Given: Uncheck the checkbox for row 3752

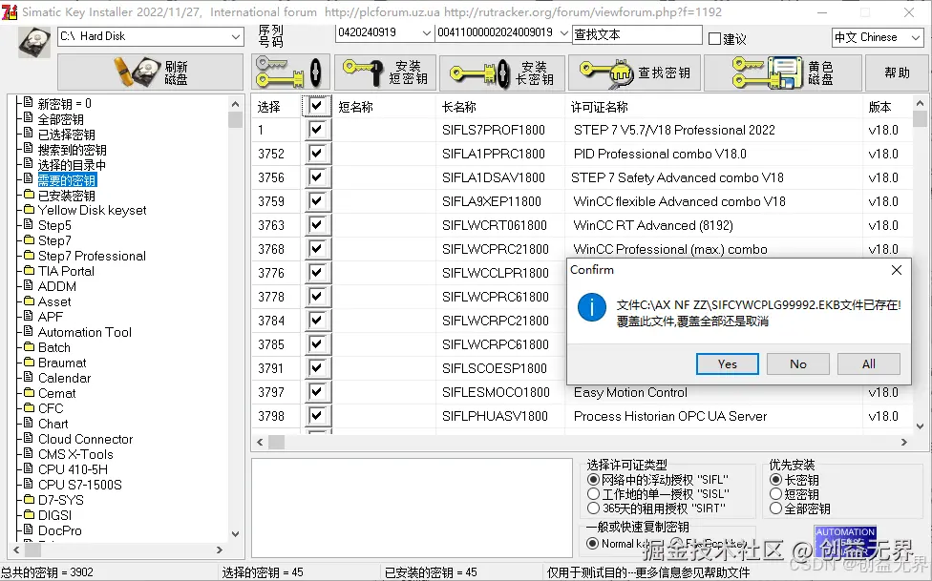Looking at the screenshot, I should pos(316,154).
